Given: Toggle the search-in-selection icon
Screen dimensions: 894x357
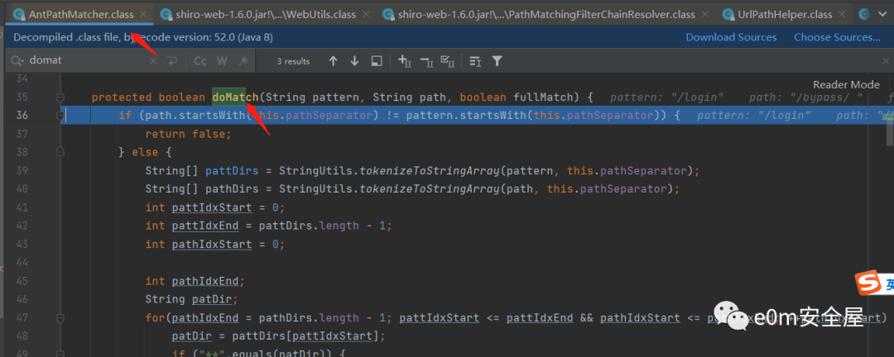Looking at the screenshot, I should click(377, 61).
